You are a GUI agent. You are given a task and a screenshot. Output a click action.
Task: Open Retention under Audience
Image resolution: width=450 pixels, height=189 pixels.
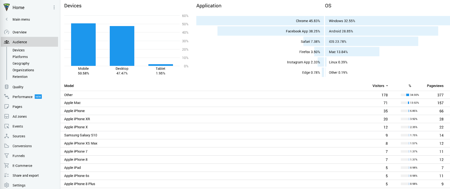(20, 77)
